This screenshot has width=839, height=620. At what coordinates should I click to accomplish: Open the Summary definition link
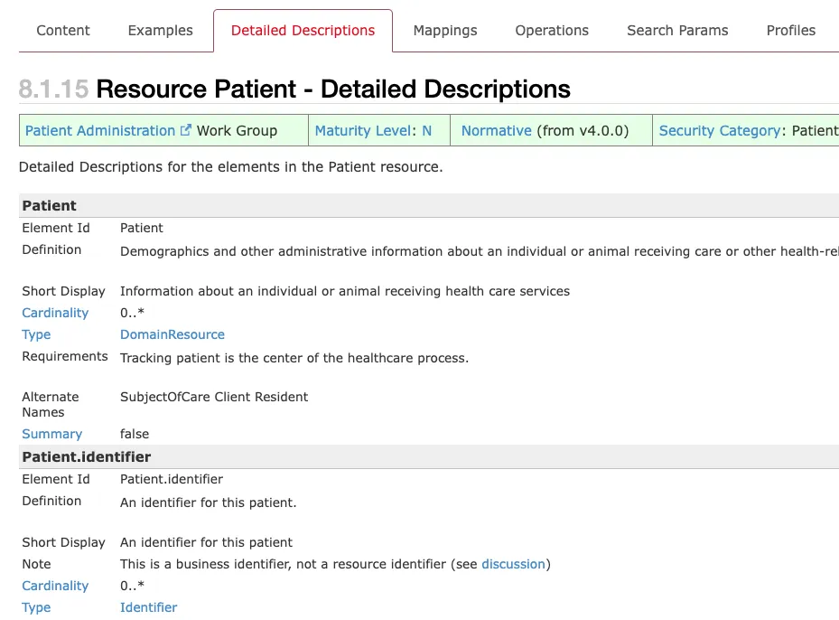pos(51,433)
